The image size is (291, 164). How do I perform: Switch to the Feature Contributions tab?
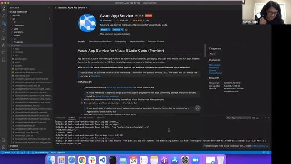pos(100,41)
